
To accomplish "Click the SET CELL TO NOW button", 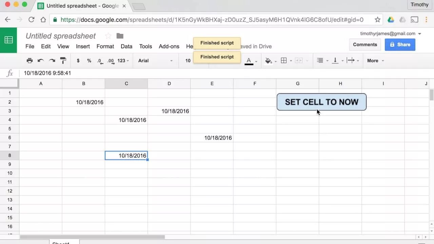I will [x=321, y=102].
